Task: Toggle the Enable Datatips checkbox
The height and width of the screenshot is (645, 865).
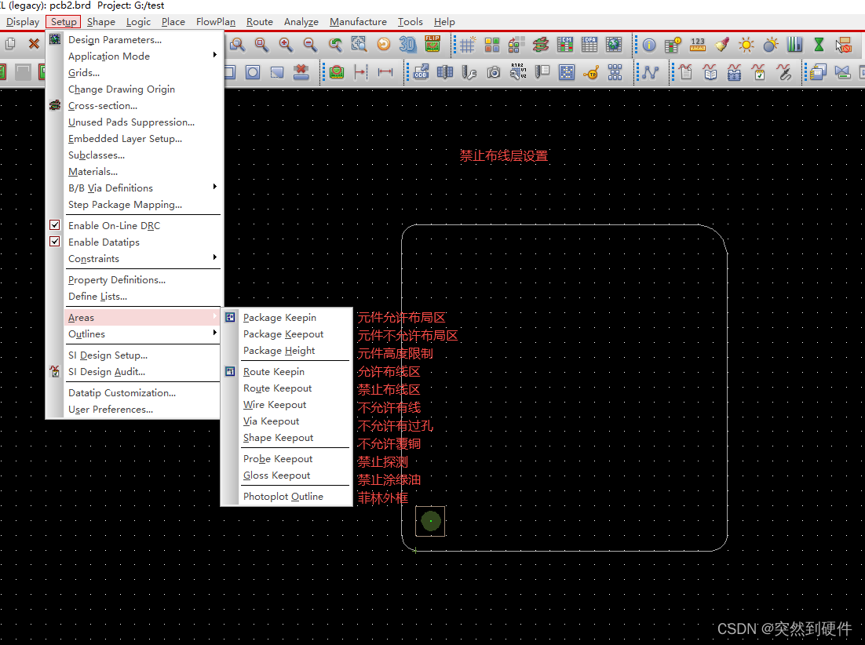Action: click(x=55, y=242)
